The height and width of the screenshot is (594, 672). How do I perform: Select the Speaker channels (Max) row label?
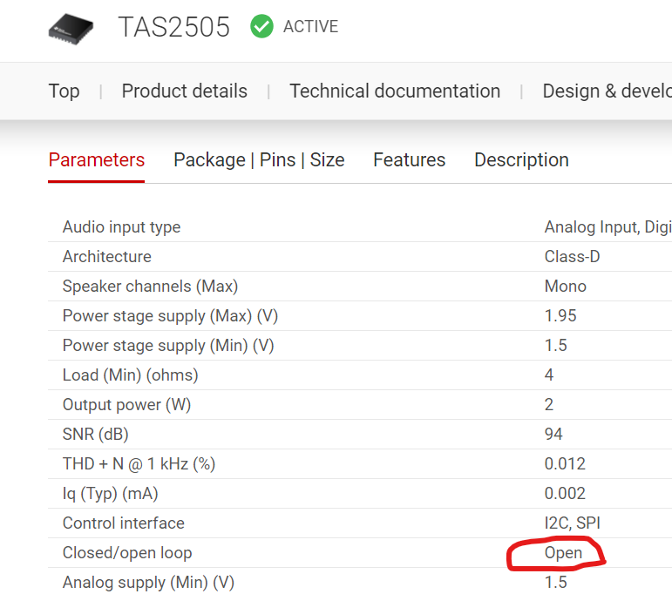click(x=150, y=286)
